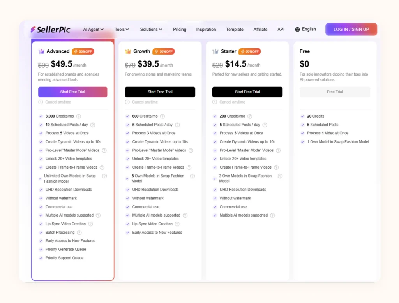Open help icon for Starter Frame-to-Frame Videos

coord(276,167)
